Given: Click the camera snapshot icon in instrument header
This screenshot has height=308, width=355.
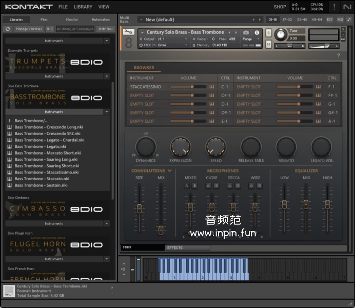Looking at the screenshot, I should 246,32.
